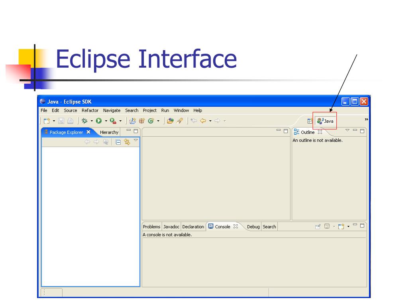Close the Package Explorer view
The width and height of the screenshot is (408, 306).
[88, 132]
